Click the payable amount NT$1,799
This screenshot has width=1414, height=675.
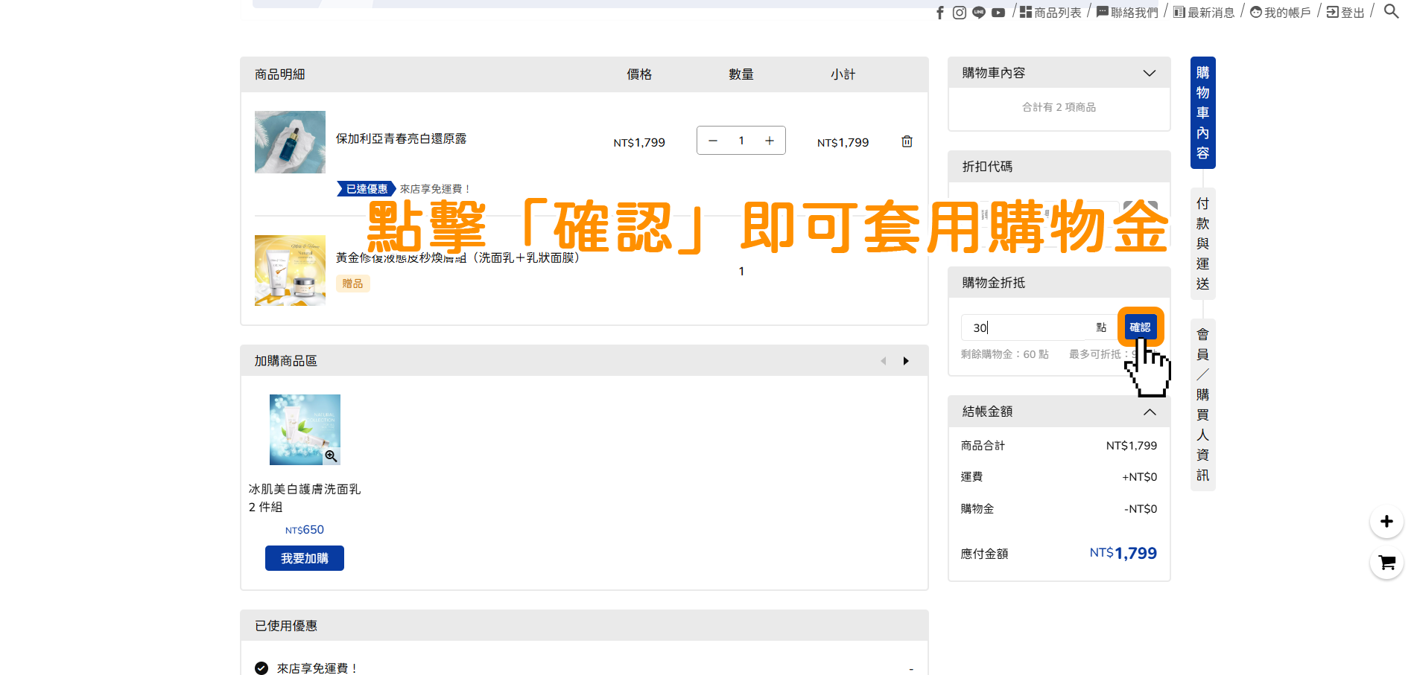1123,553
